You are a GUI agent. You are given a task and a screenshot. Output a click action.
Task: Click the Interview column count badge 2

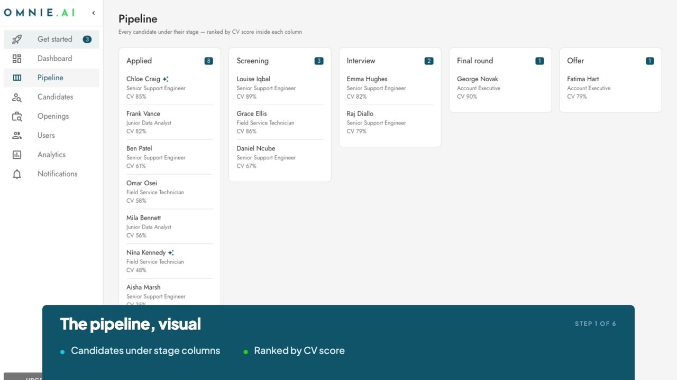coord(429,61)
